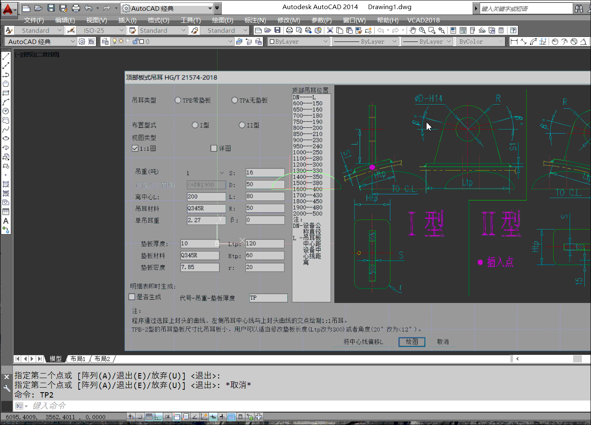Open Layer Properties Manager icon

pos(105,42)
